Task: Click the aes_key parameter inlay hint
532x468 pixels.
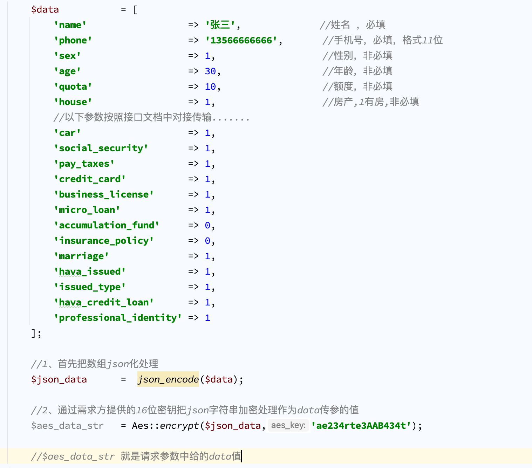Action: click(x=288, y=425)
